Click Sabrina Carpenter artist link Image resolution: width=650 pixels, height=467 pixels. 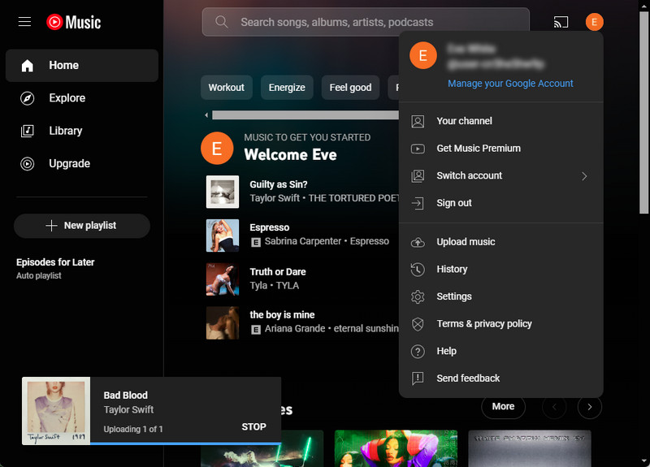pyautogui.click(x=303, y=241)
